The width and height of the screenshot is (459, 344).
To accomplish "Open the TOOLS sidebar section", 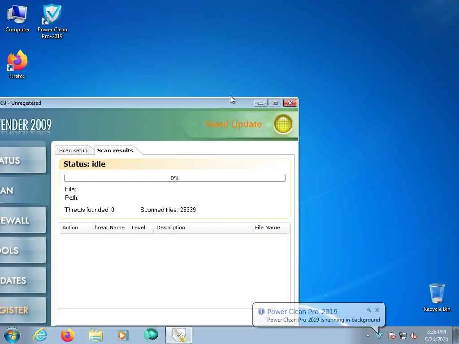I will coord(23,250).
